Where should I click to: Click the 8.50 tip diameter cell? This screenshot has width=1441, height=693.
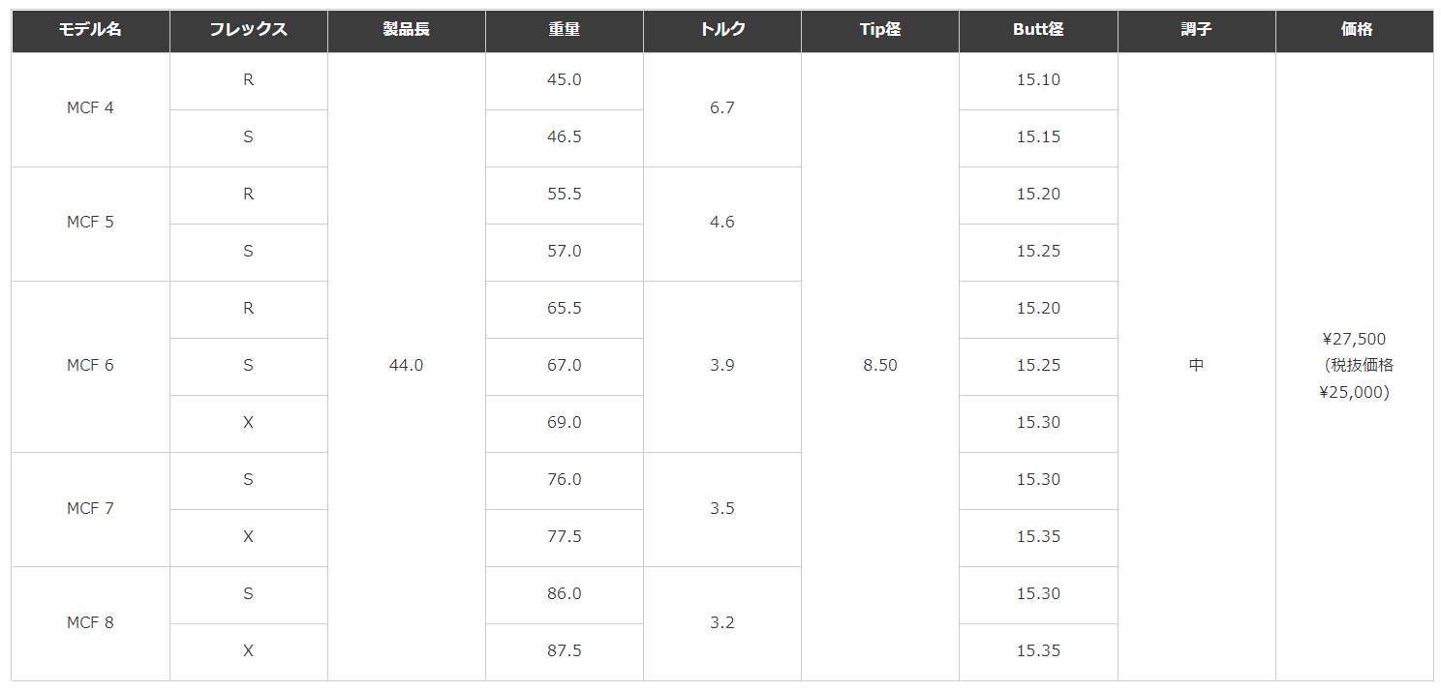click(880, 366)
